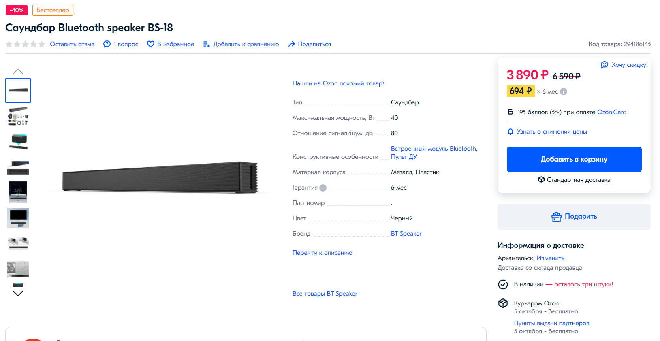Viewport: 660px width, 341px height.
Task: Click the info icon next to Гарантия
Action: point(323,188)
